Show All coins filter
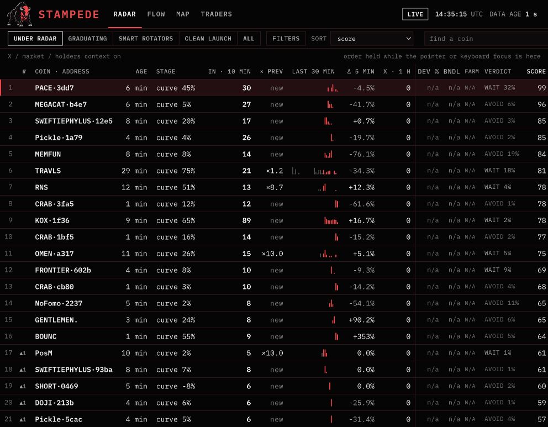 (x=249, y=39)
